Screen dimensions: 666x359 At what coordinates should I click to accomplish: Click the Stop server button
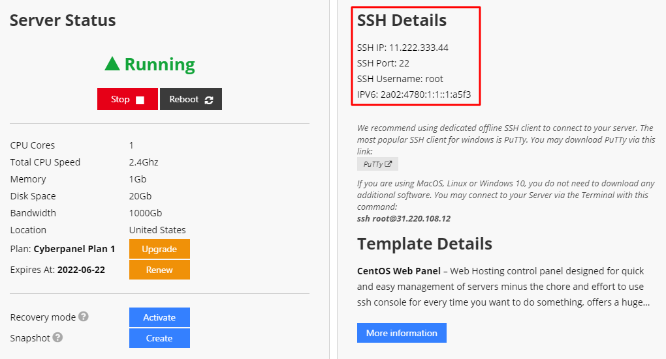tap(127, 99)
